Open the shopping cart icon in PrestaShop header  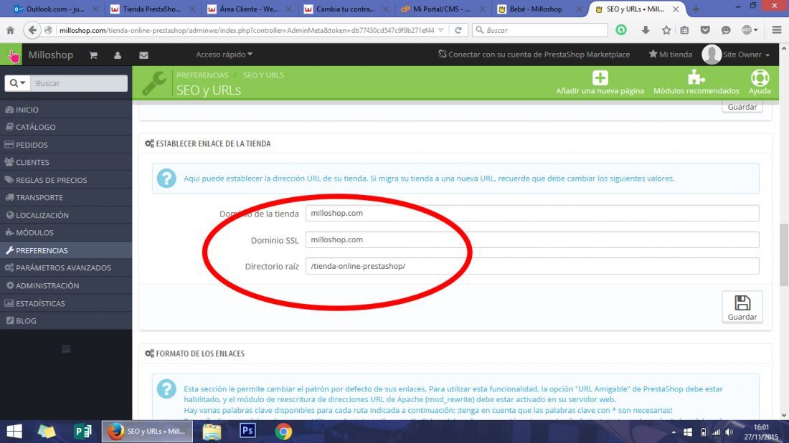pos(93,55)
